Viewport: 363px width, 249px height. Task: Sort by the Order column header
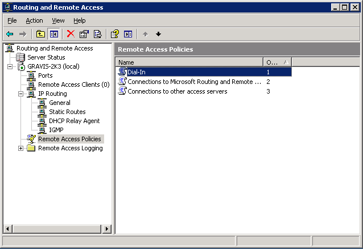277,62
